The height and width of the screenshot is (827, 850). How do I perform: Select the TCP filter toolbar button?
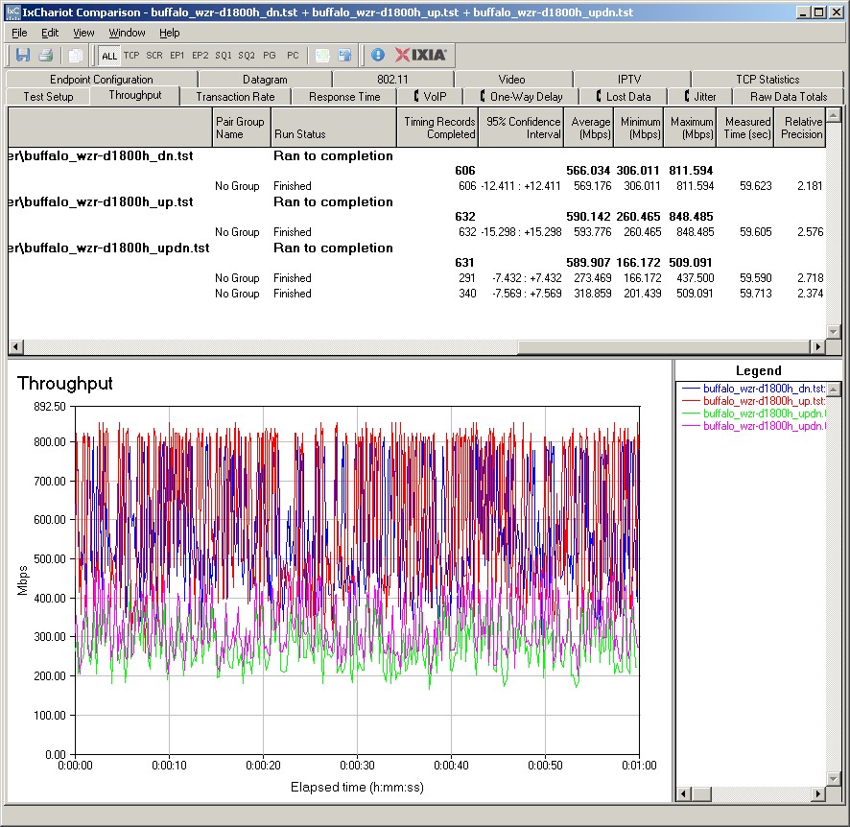coord(131,56)
